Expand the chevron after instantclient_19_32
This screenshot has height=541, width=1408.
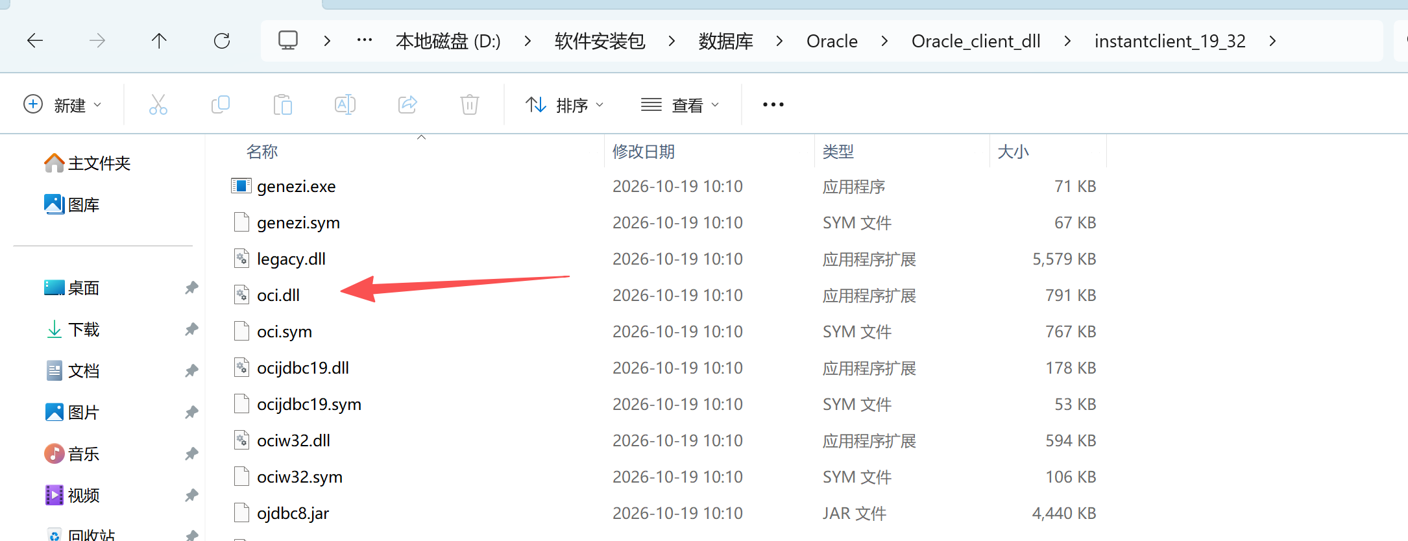[1272, 41]
